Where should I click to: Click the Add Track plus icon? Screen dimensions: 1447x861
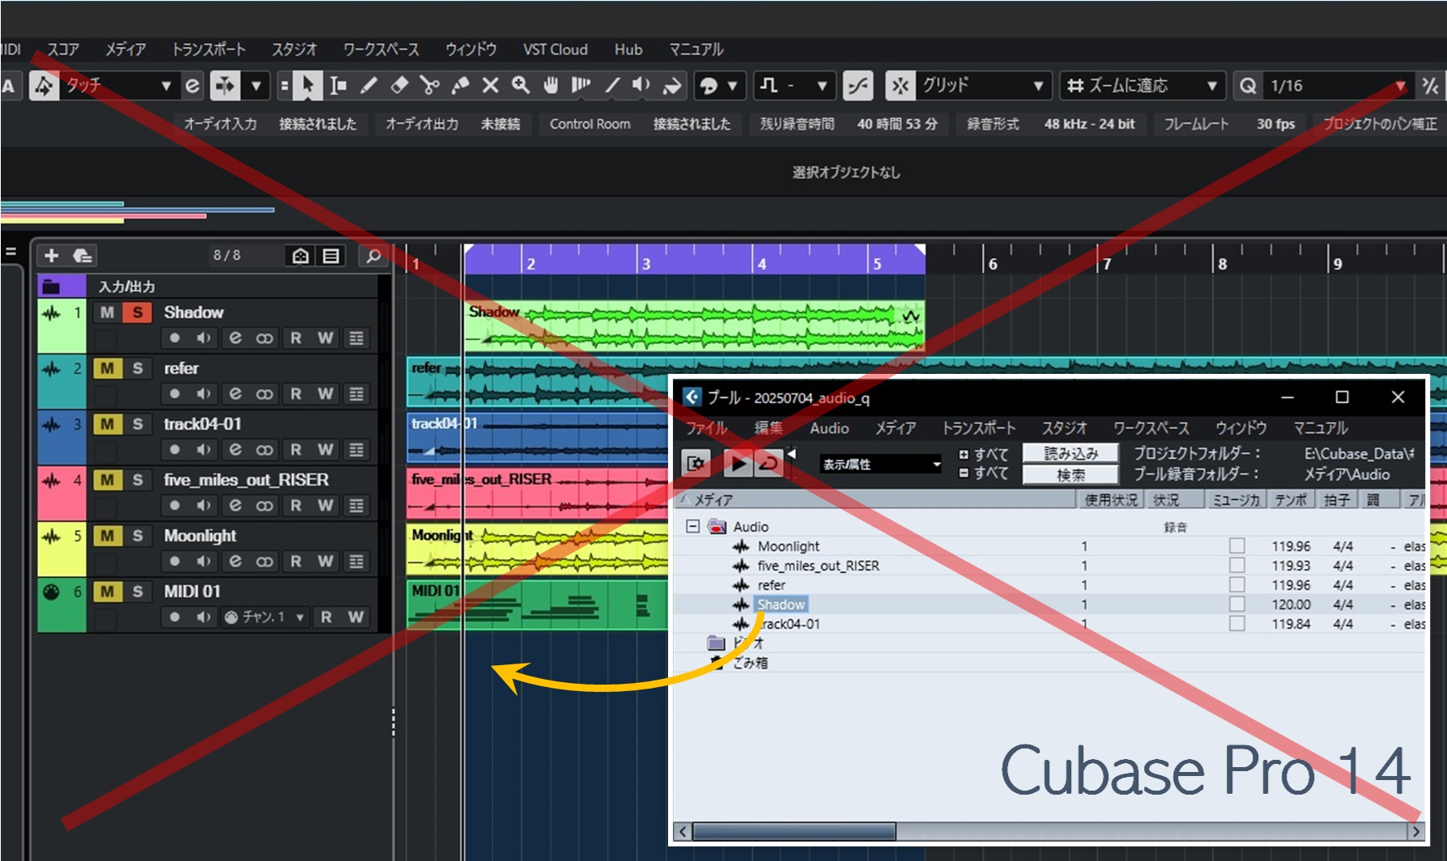pos(51,256)
